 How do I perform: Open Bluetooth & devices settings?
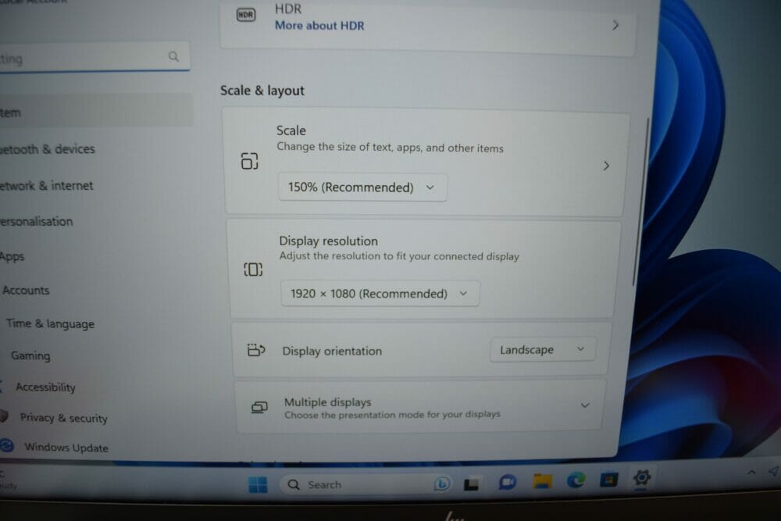48,149
